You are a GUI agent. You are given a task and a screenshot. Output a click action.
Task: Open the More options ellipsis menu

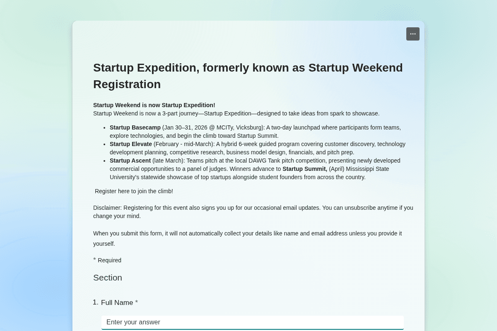[413, 34]
